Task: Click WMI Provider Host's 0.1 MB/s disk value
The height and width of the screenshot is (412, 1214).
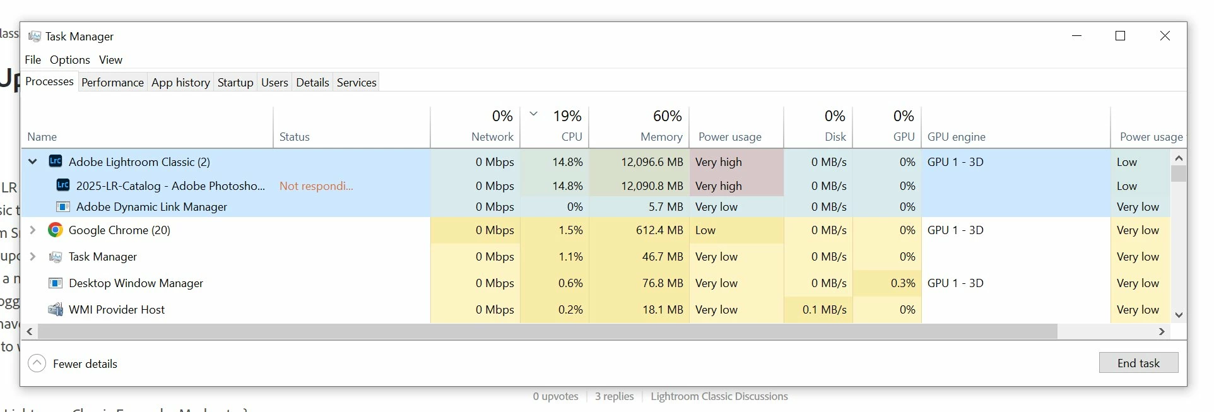Action: coord(824,309)
